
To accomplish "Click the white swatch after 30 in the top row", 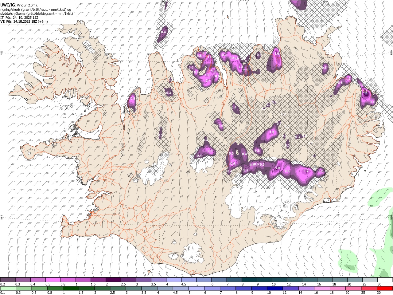I will [x=384, y=280].
